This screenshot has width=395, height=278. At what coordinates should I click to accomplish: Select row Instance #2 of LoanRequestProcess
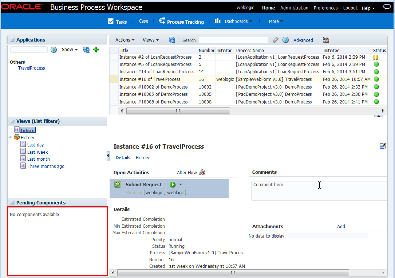[x=248, y=57]
